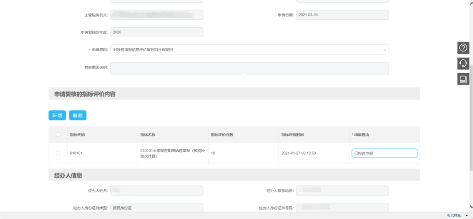Click the 经办人联系电话 field
This screenshot has width=473, height=219.
(x=342, y=191)
